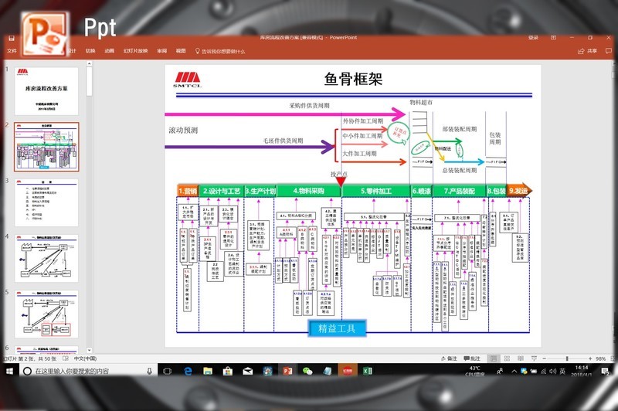The height and width of the screenshot is (411, 618).
Task: Open the ribbon display options icon
Action: (x=553, y=37)
